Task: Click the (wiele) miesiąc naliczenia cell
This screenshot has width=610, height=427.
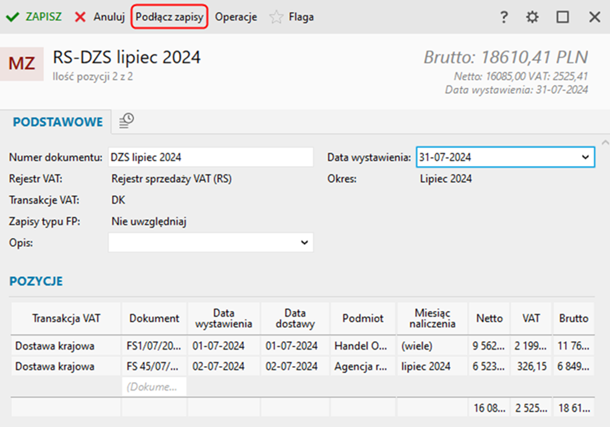Action: point(432,346)
